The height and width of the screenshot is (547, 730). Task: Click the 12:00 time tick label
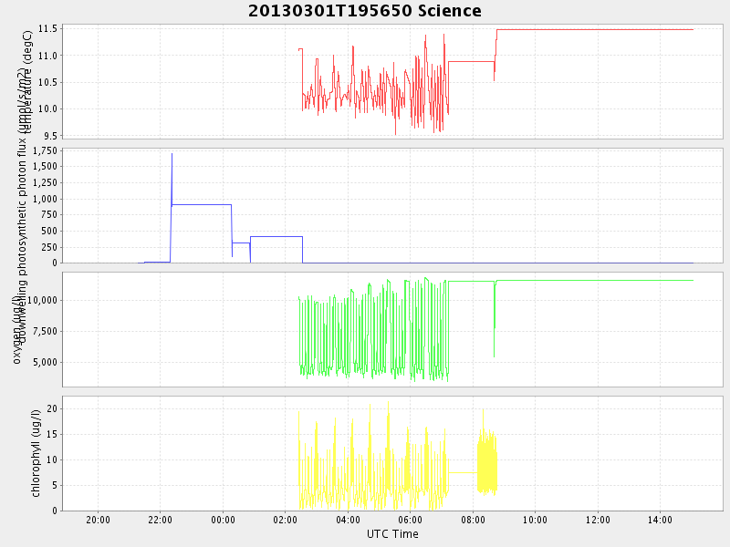pos(598,520)
